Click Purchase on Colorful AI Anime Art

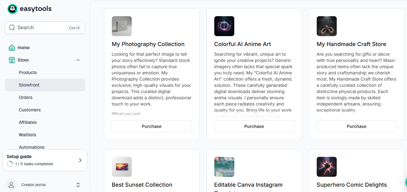(254, 126)
